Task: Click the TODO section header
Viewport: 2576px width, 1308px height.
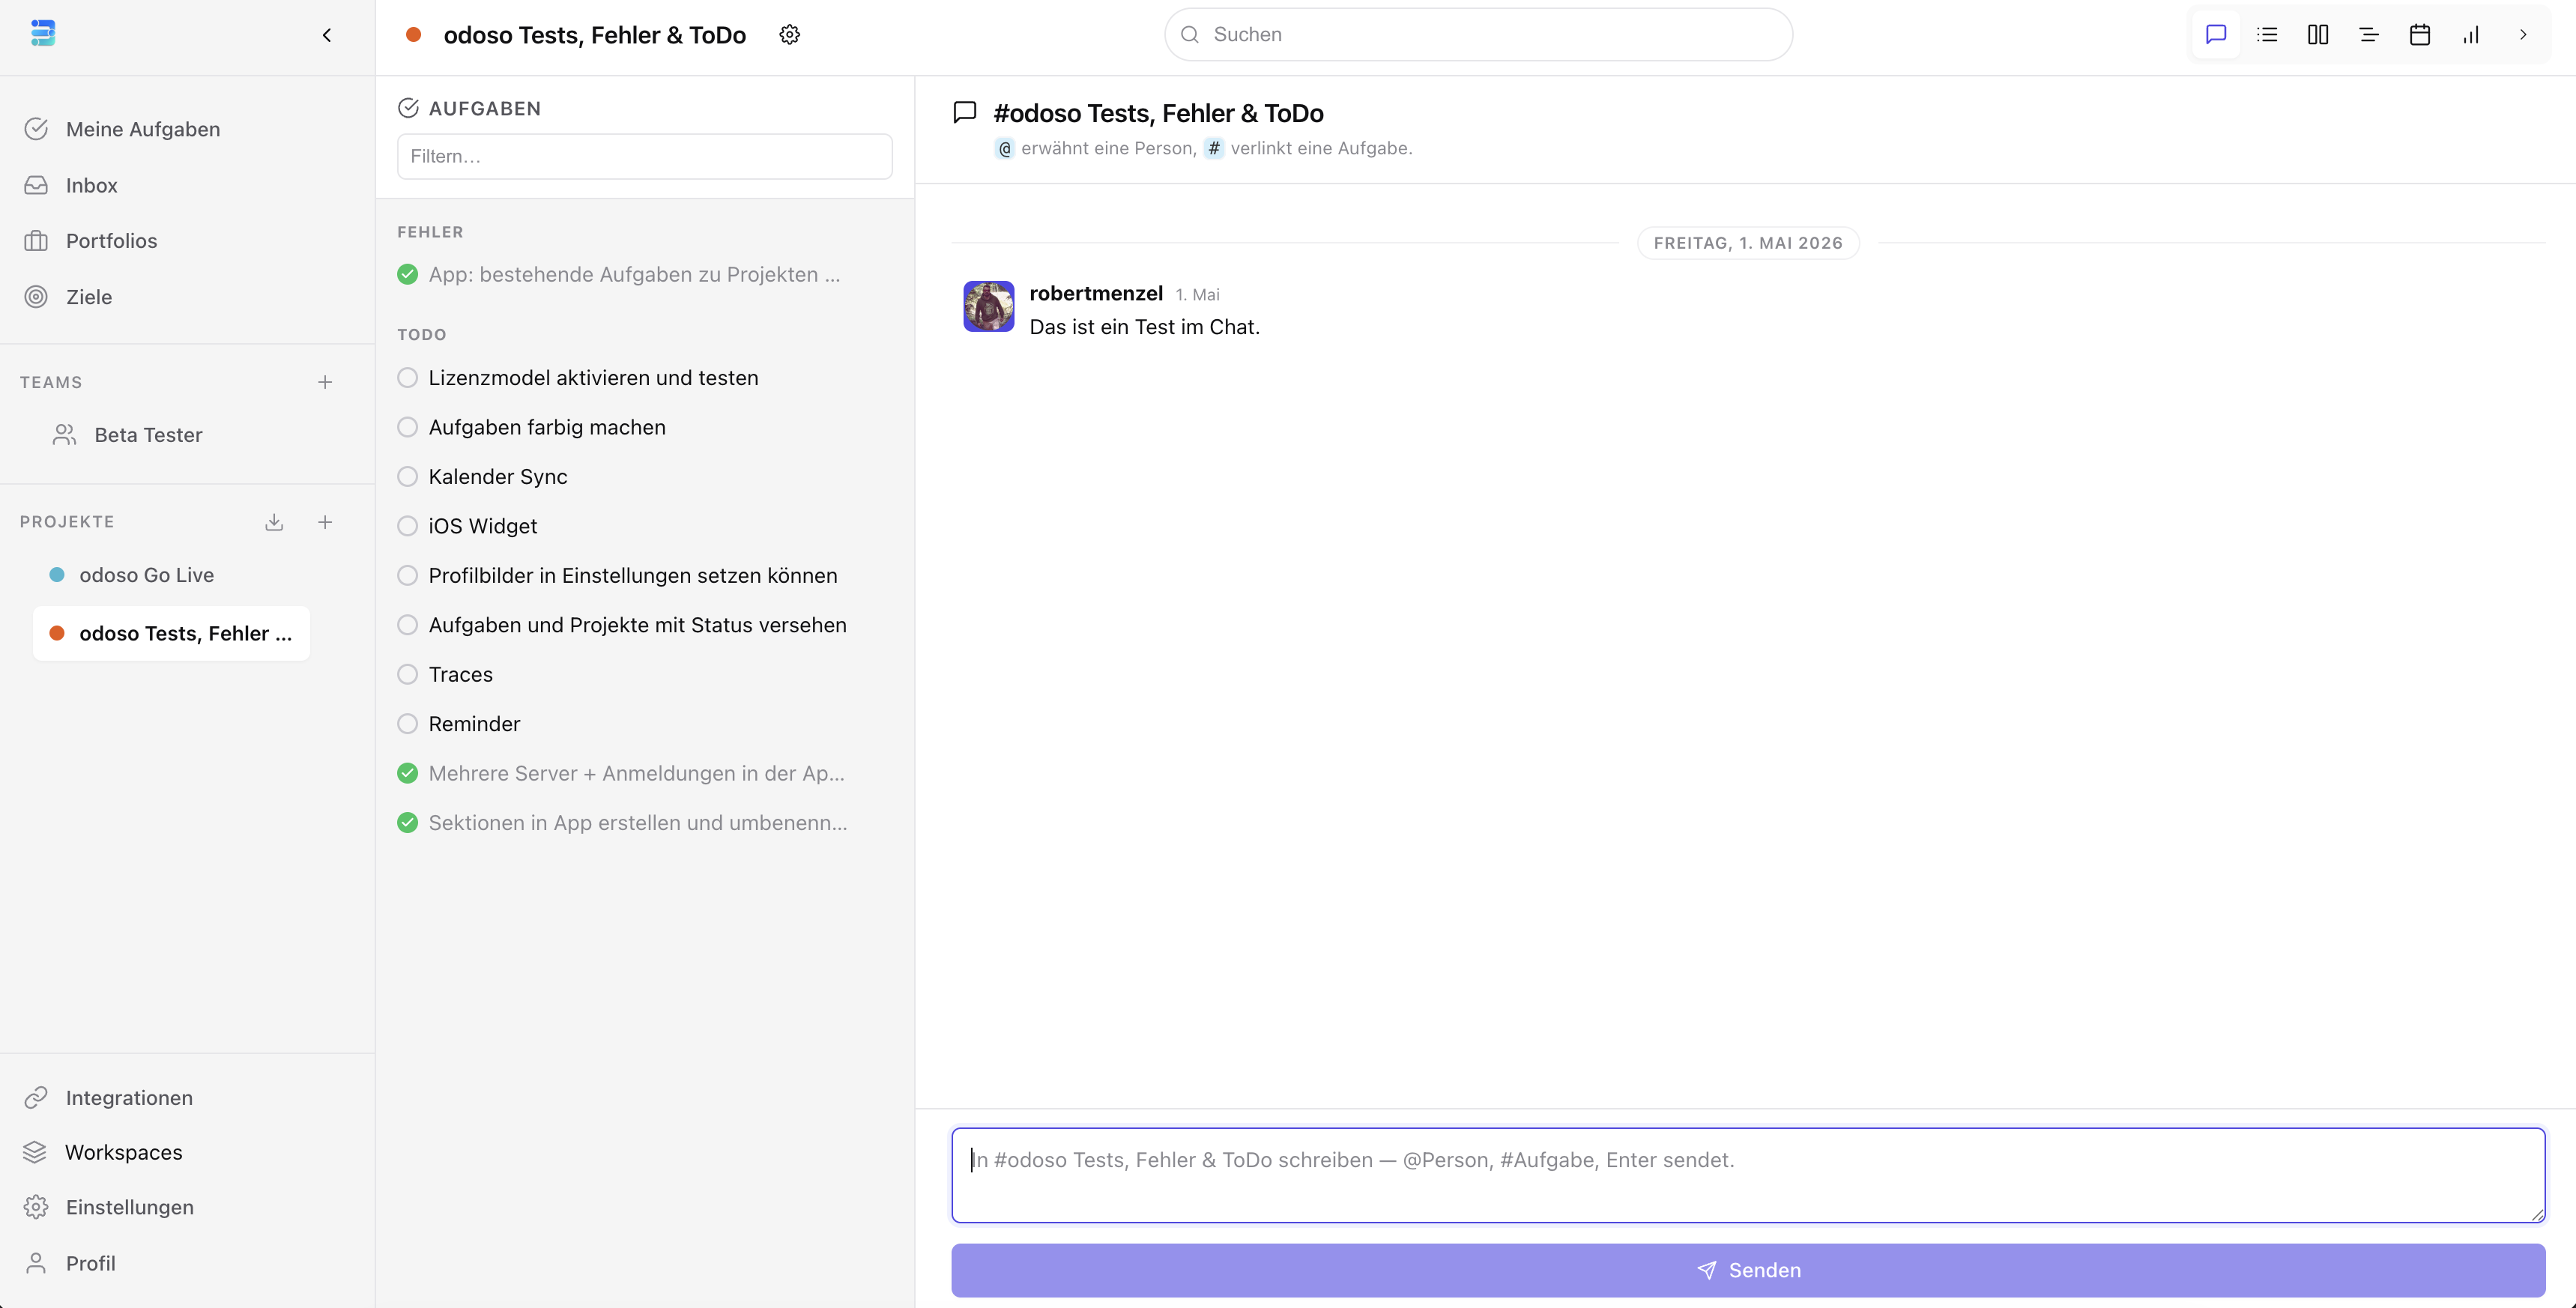Action: (422, 335)
